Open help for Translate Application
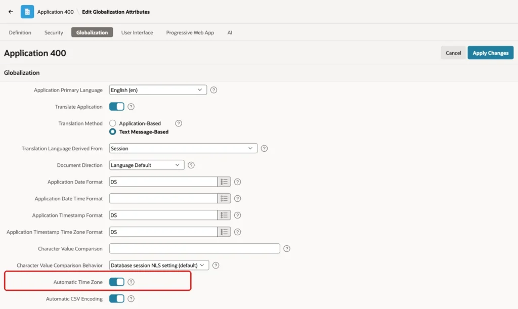This screenshot has width=518, height=309. coord(131,107)
